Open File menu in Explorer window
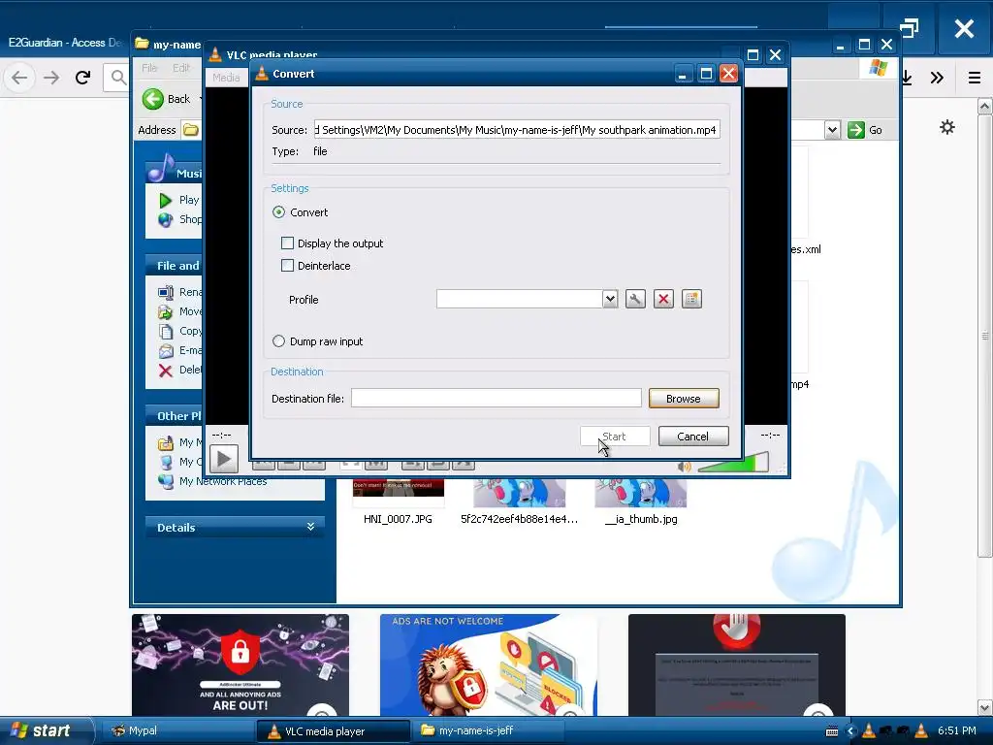The image size is (993, 745). tap(149, 68)
